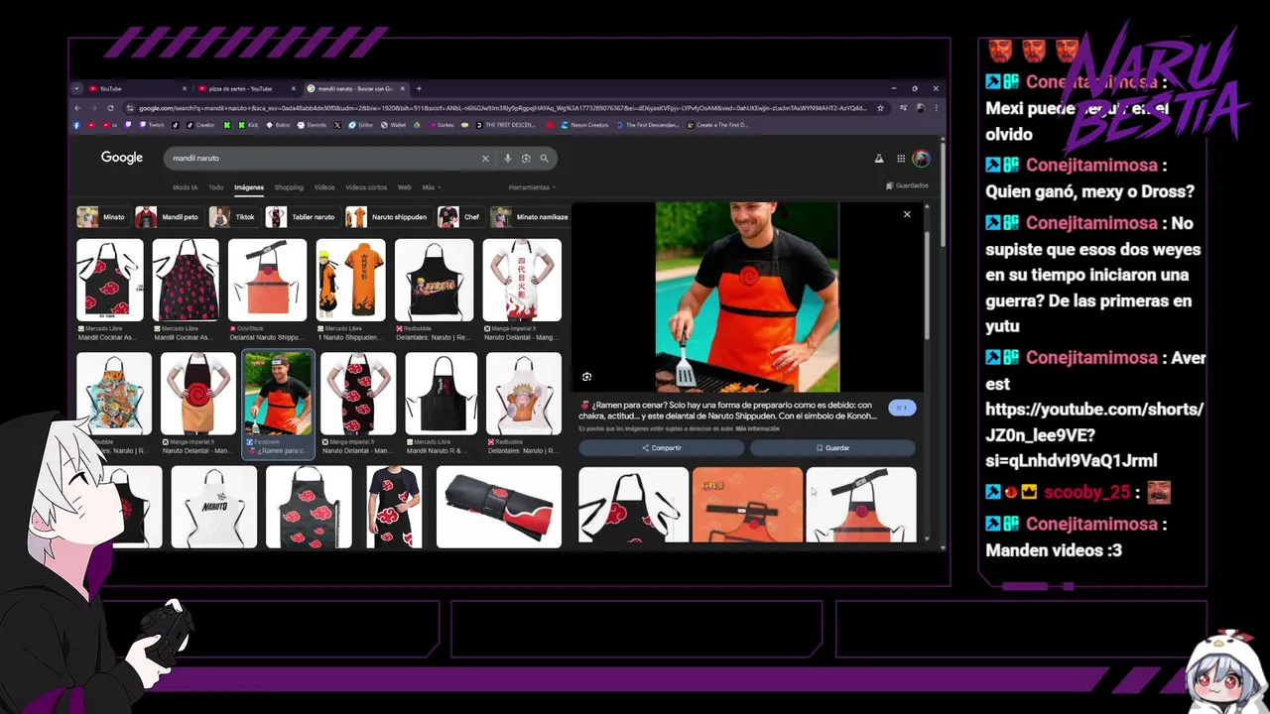The width and height of the screenshot is (1270, 714).
Task: Select the Web search tab
Action: (x=405, y=186)
